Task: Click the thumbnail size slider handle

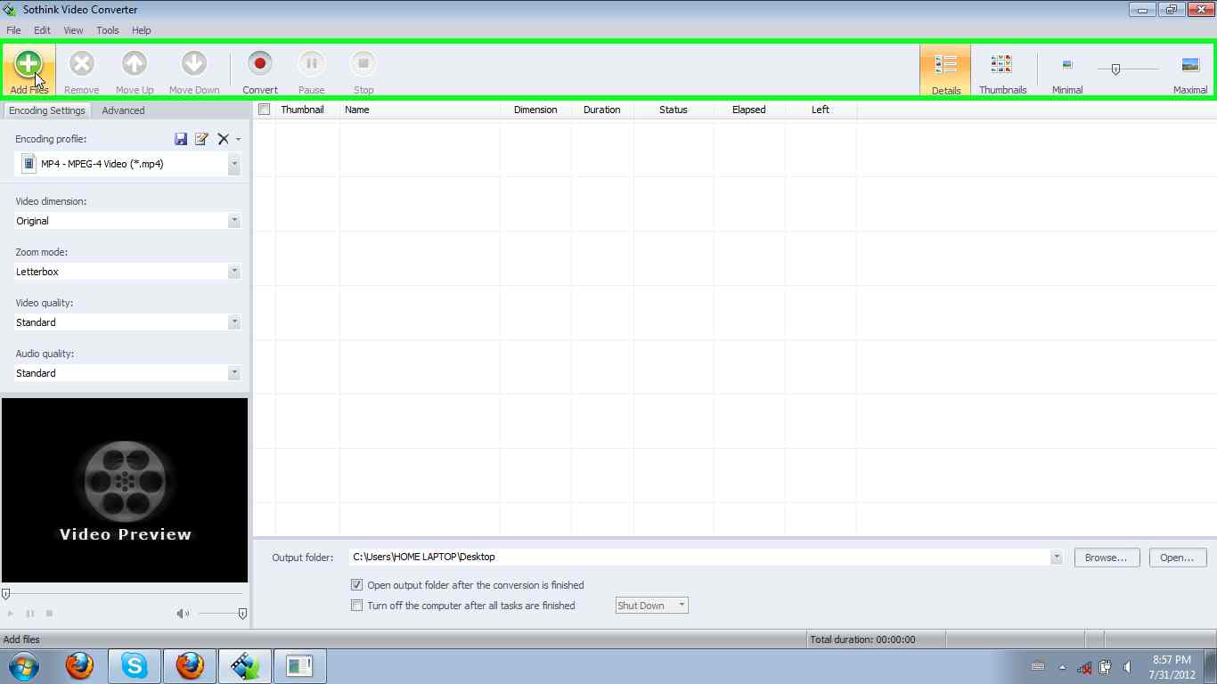Action: (x=1115, y=69)
